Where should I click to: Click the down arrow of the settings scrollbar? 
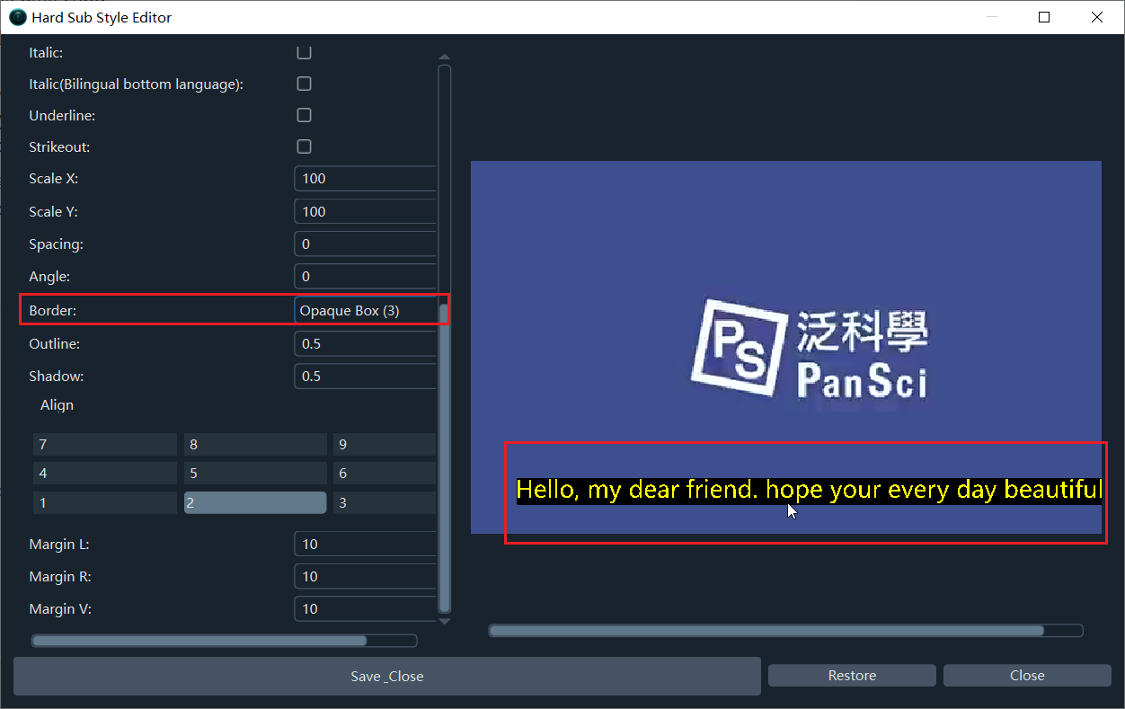coord(444,620)
